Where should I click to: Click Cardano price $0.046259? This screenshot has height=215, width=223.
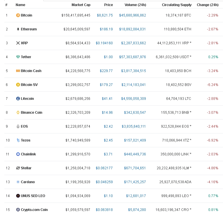(104, 182)
